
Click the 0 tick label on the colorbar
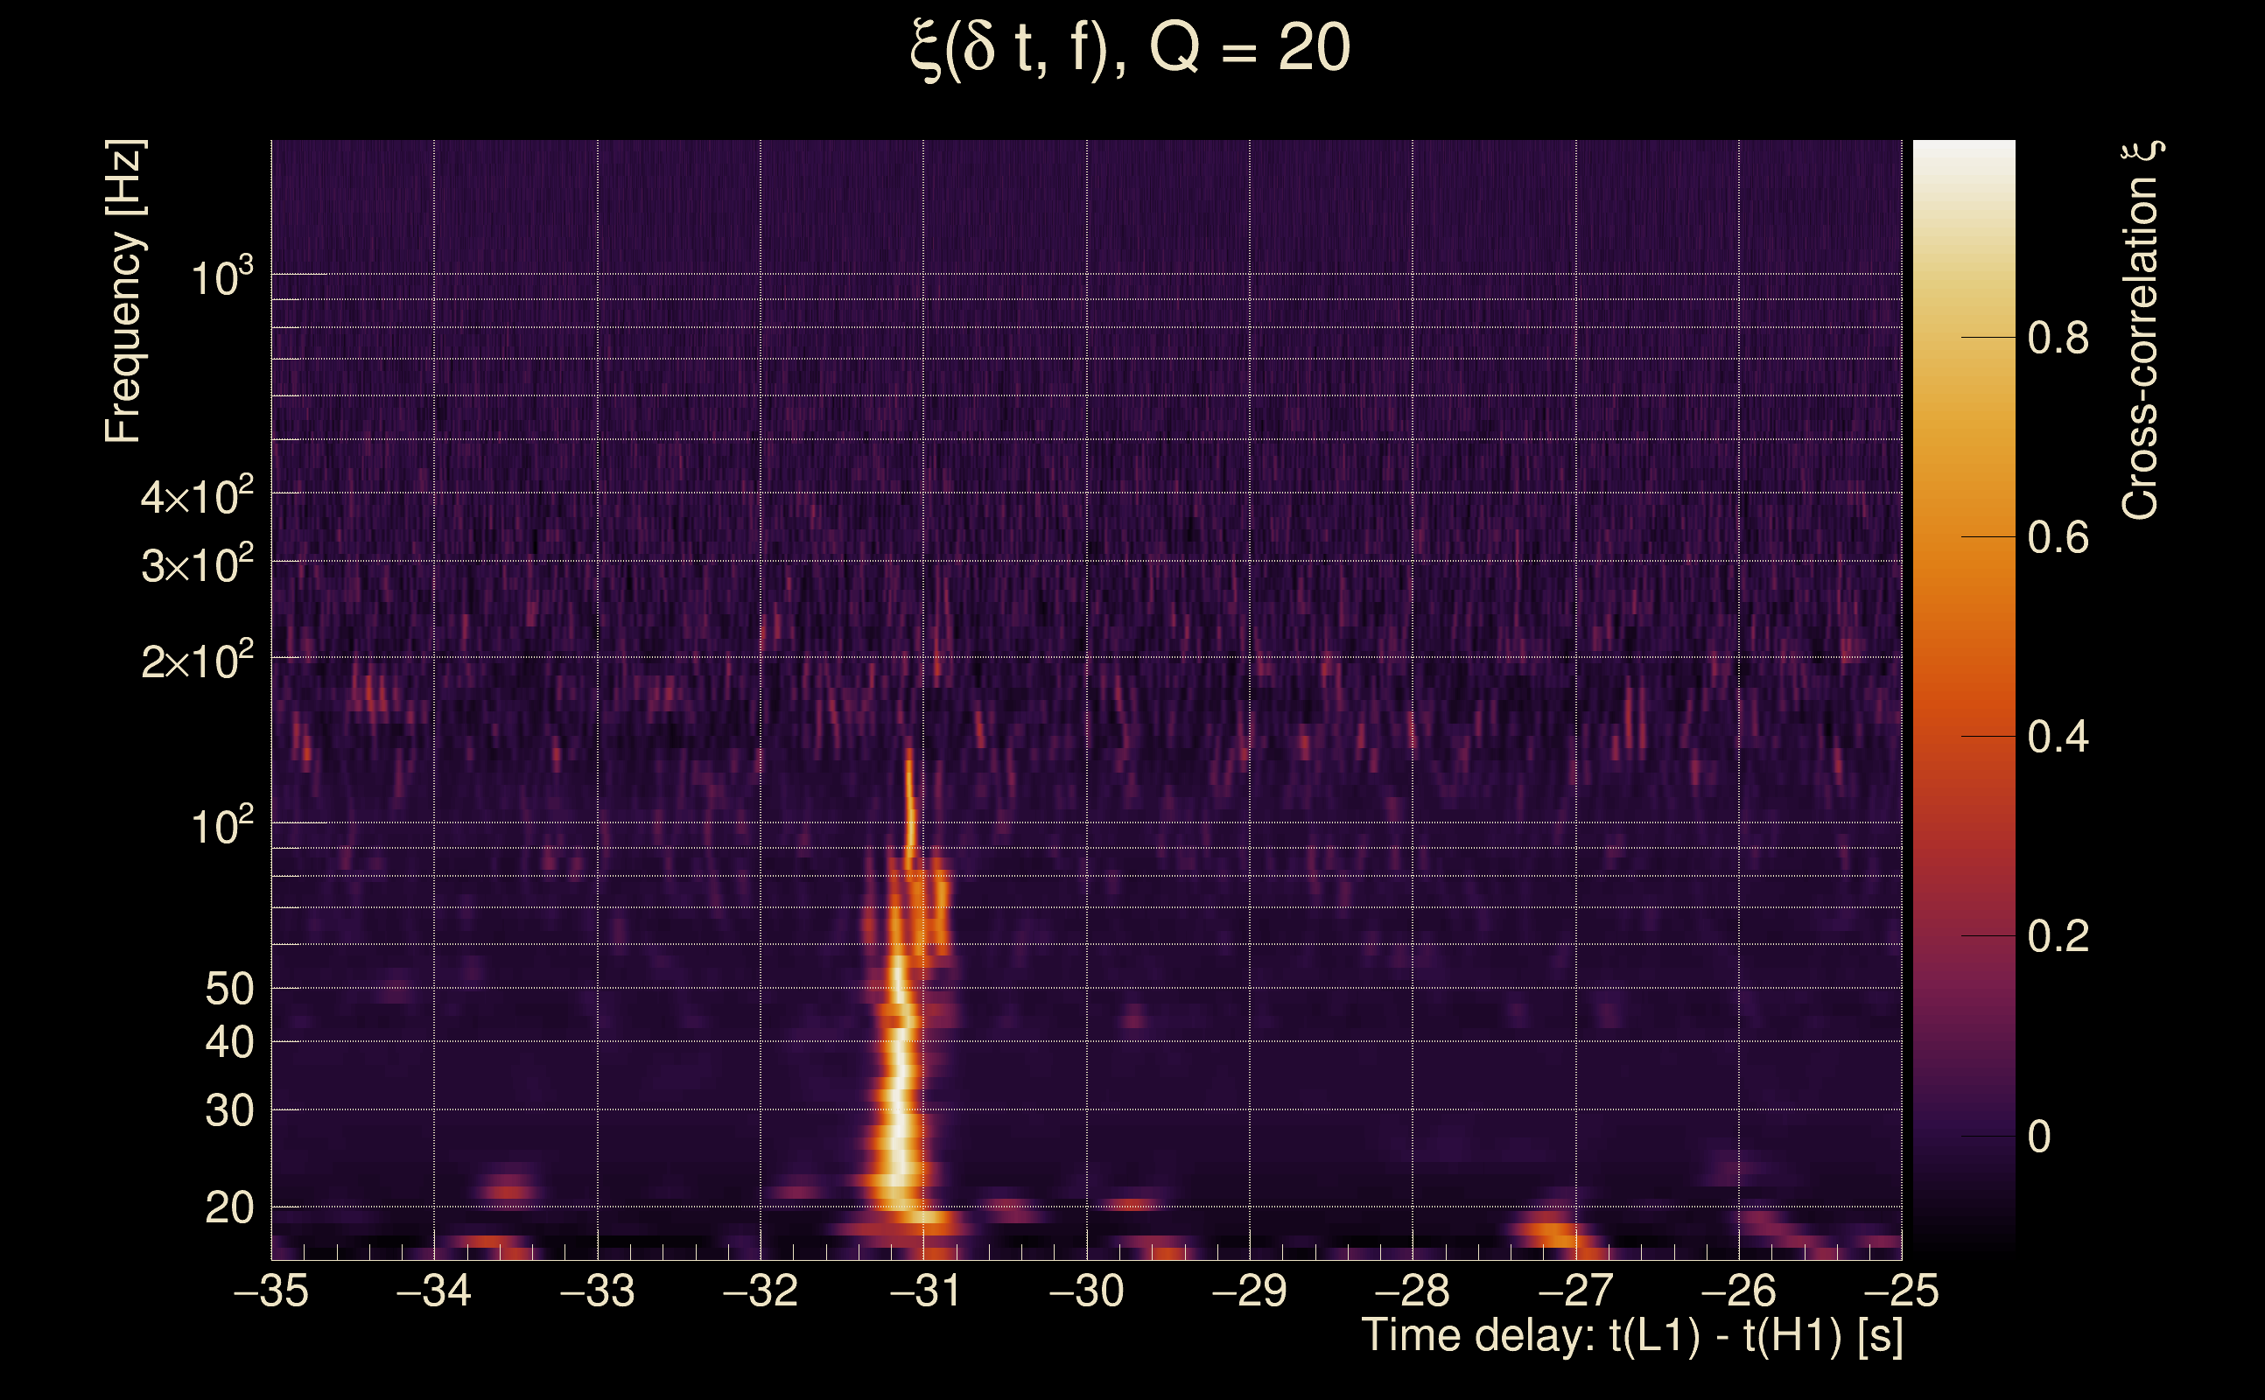pyautogui.click(x=2039, y=1137)
